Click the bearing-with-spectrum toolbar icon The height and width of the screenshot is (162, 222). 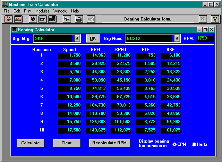click(8, 19)
